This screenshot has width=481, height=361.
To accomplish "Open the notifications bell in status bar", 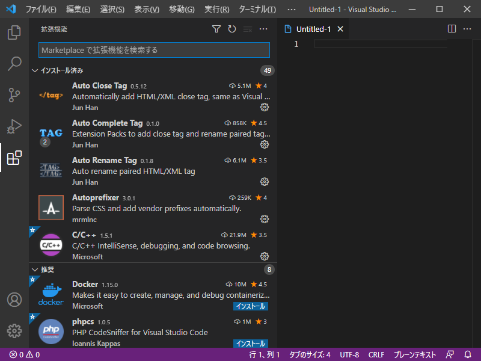I will pyautogui.click(x=468, y=354).
